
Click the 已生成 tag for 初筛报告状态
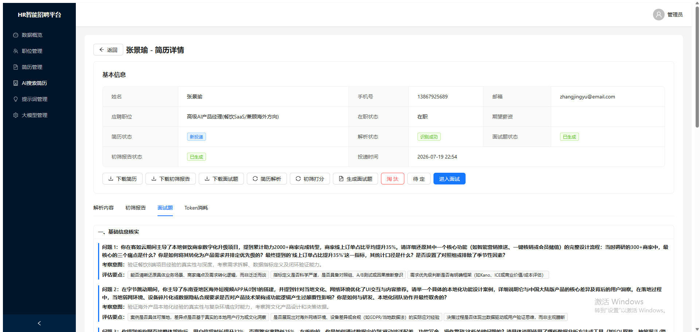pyautogui.click(x=197, y=157)
